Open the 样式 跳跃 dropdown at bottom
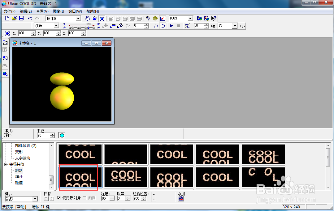This screenshot has width=334, height=211. (35, 199)
